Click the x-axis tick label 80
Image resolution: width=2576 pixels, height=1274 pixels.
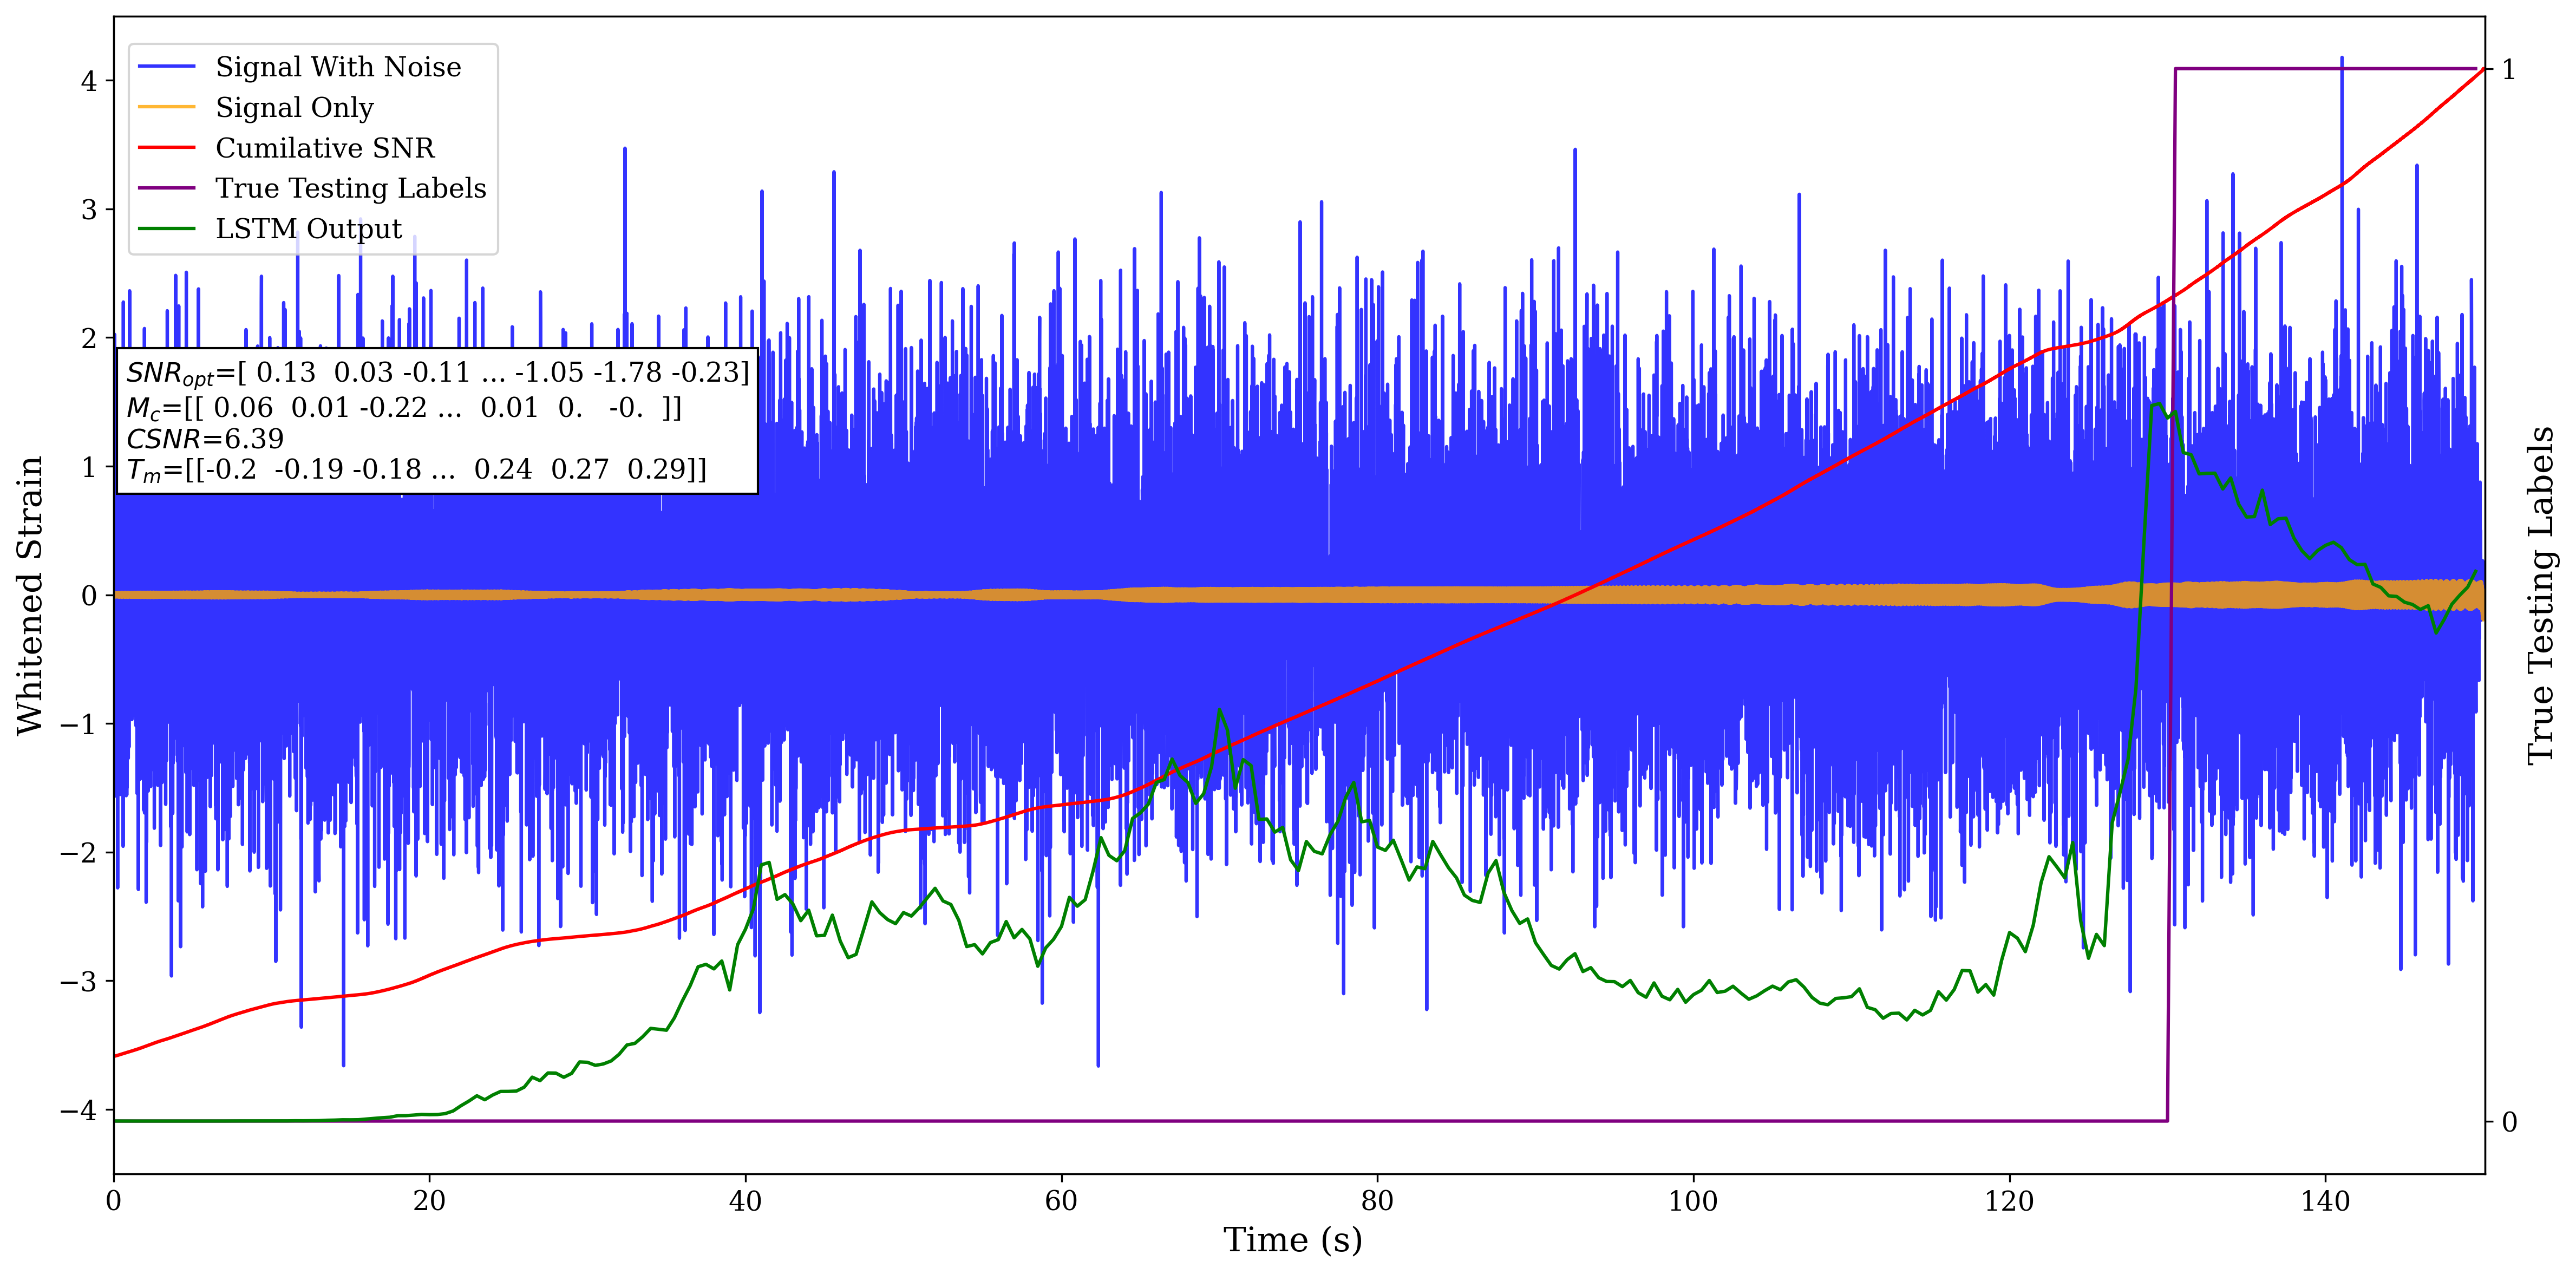tap(1377, 1200)
